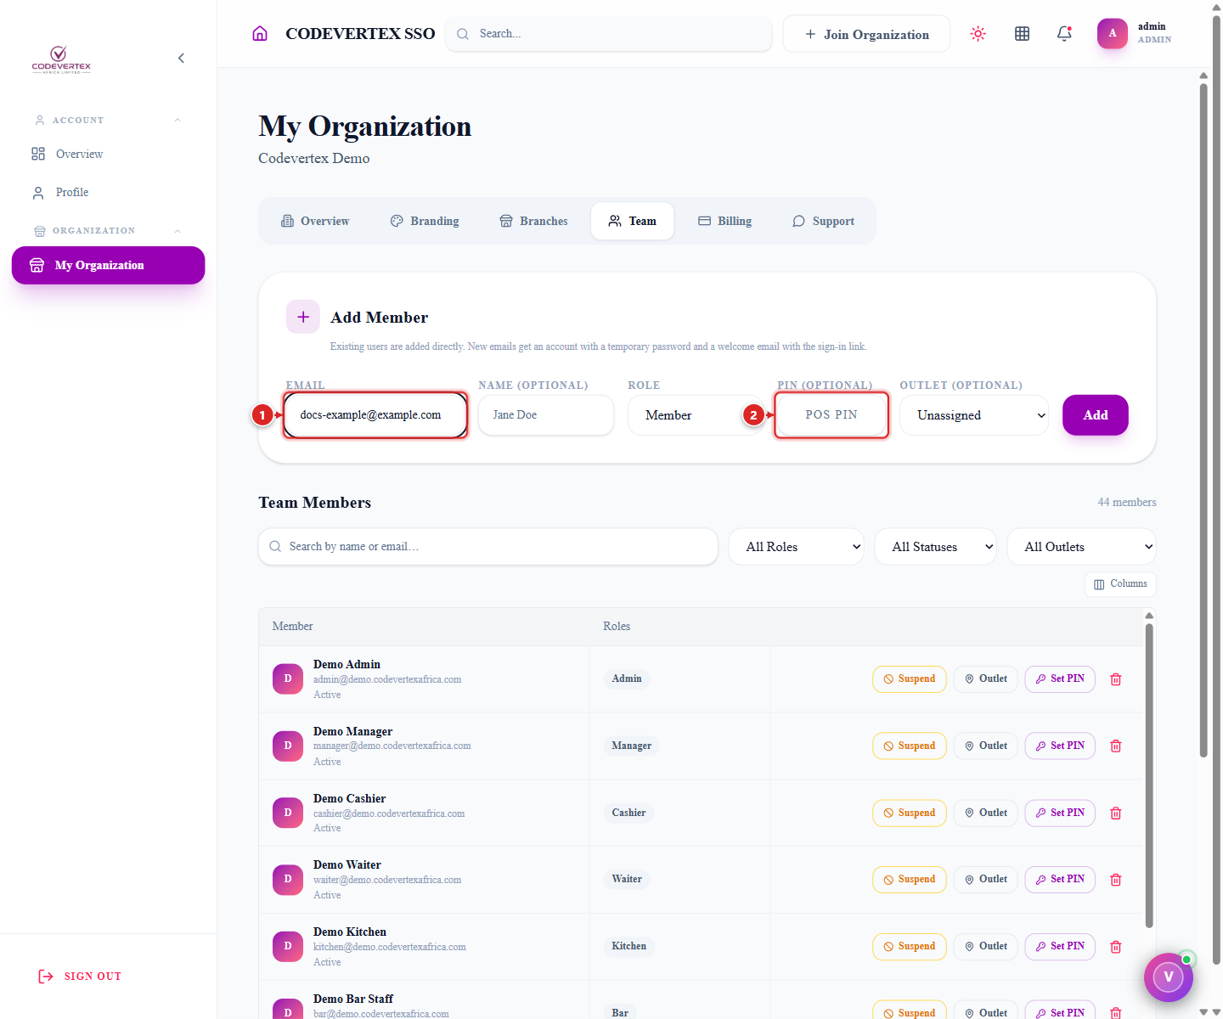The width and height of the screenshot is (1223, 1019).
Task: Collapse the sidebar with the chevron arrow
Action: (181, 58)
